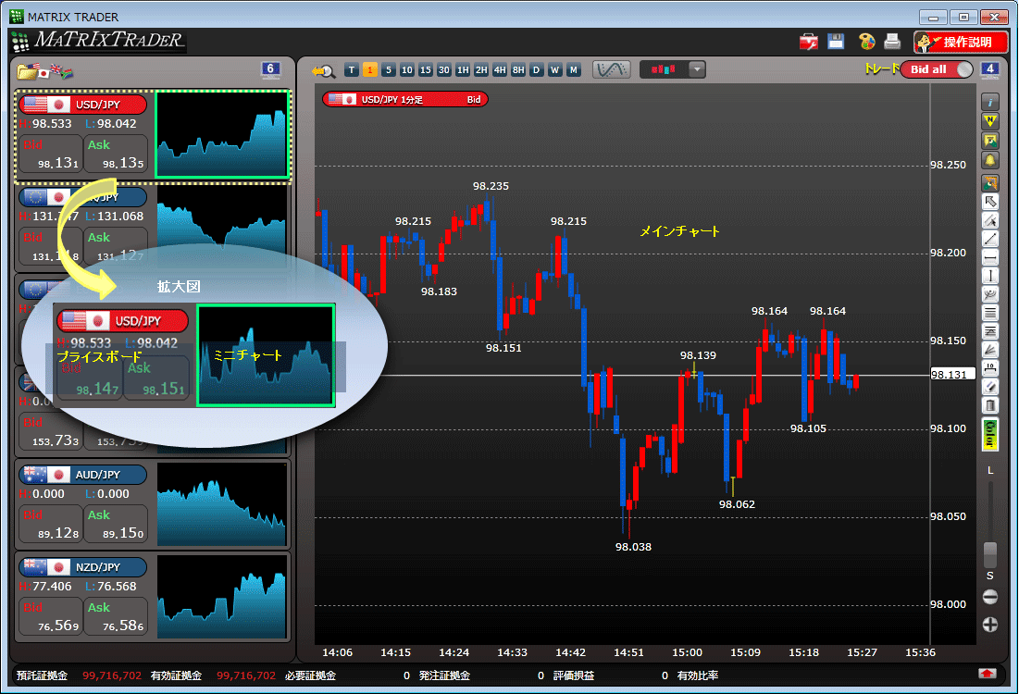Viewport: 1019px width, 694px height.
Task: Open the color palette theme icon
Action: (866, 42)
